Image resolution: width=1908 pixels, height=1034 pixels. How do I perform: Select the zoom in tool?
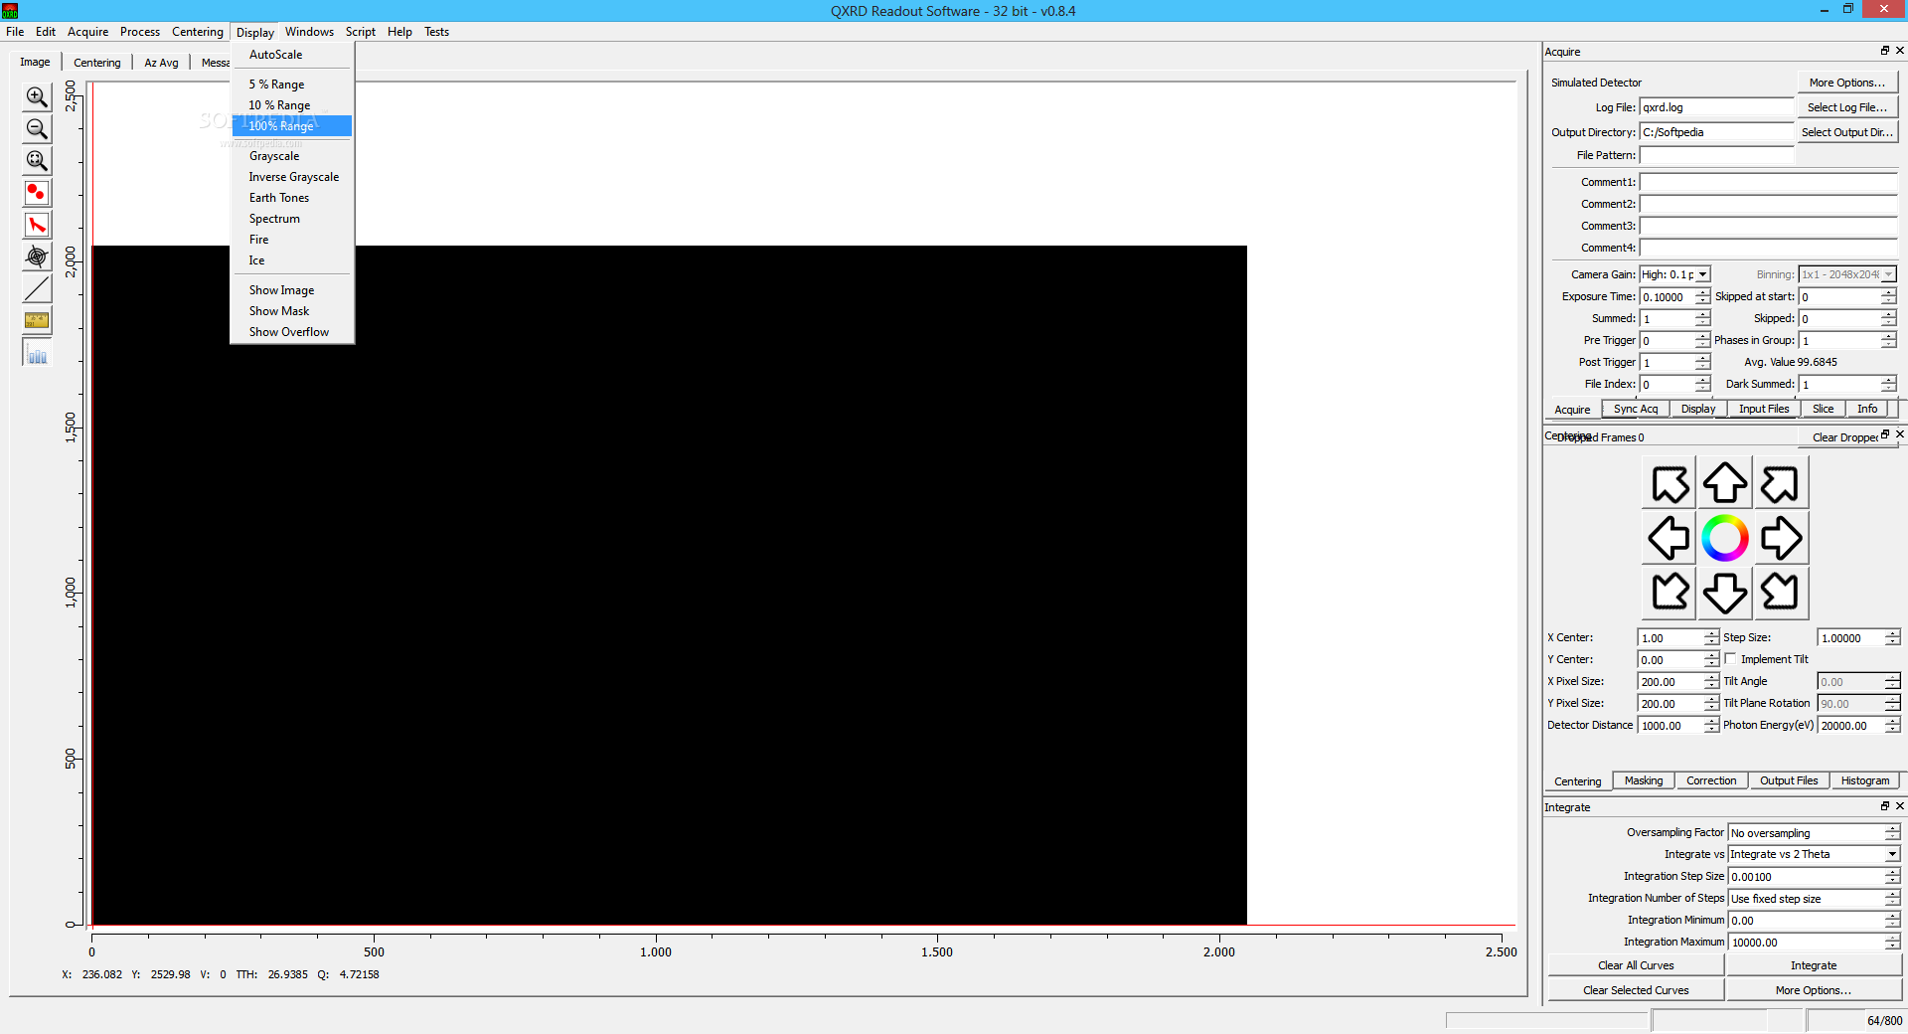click(x=37, y=96)
